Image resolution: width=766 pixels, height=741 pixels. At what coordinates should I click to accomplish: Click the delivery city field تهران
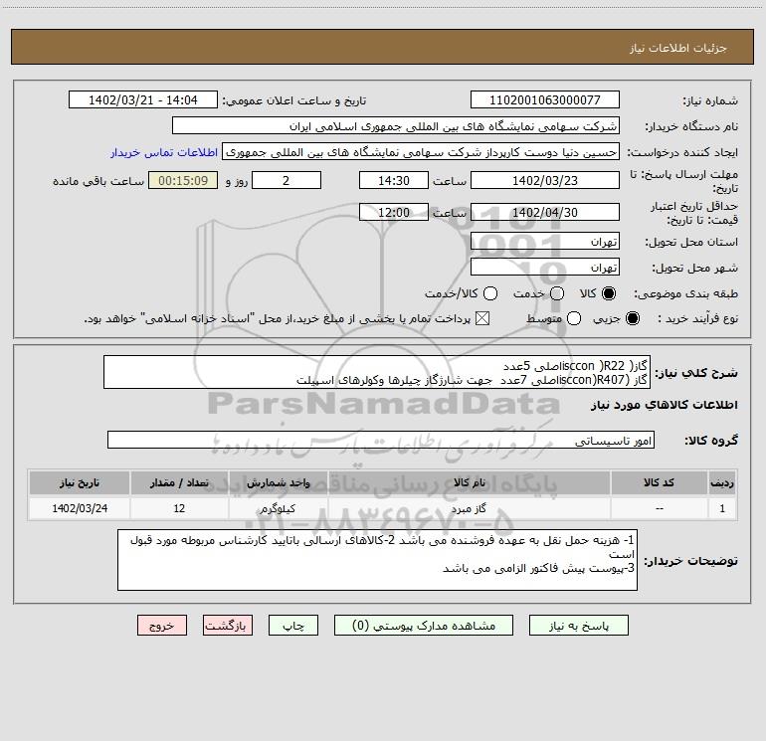[545, 268]
